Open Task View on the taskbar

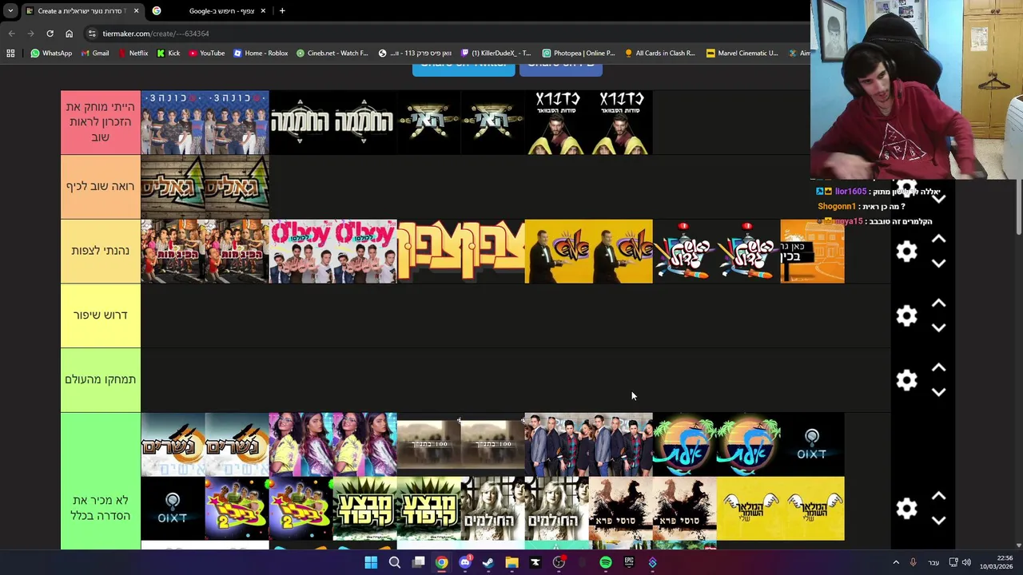[418, 563]
